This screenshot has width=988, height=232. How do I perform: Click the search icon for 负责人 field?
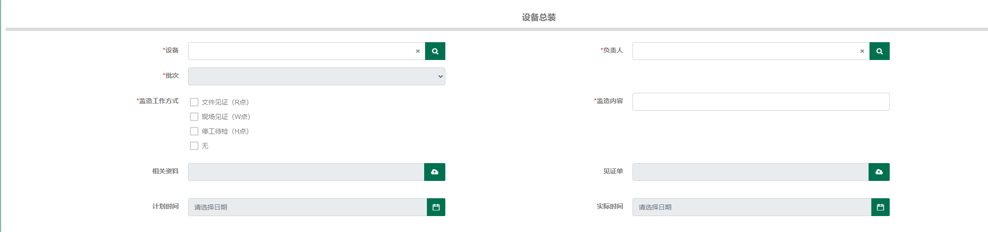coord(879,51)
